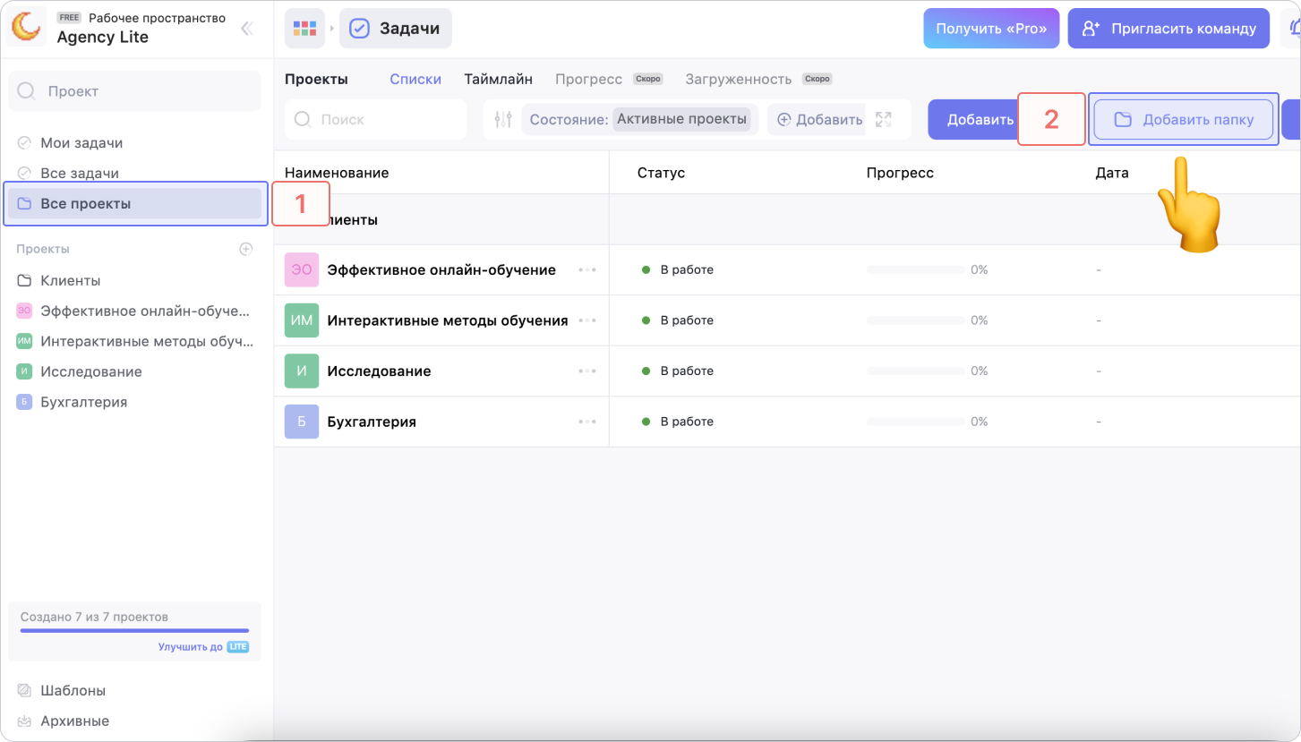Click the Дата column header
Screen dimensions: 1301x742
pyautogui.click(x=1112, y=173)
